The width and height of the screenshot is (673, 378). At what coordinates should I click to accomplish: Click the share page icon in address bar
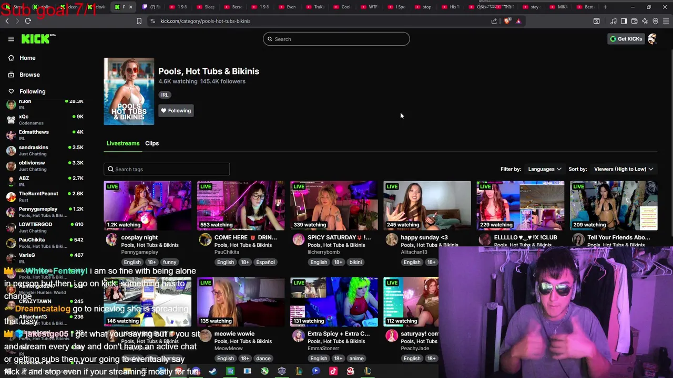(494, 21)
